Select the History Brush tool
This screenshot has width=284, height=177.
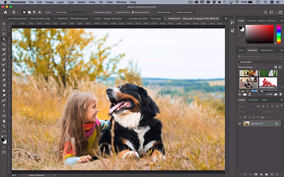click(4, 75)
